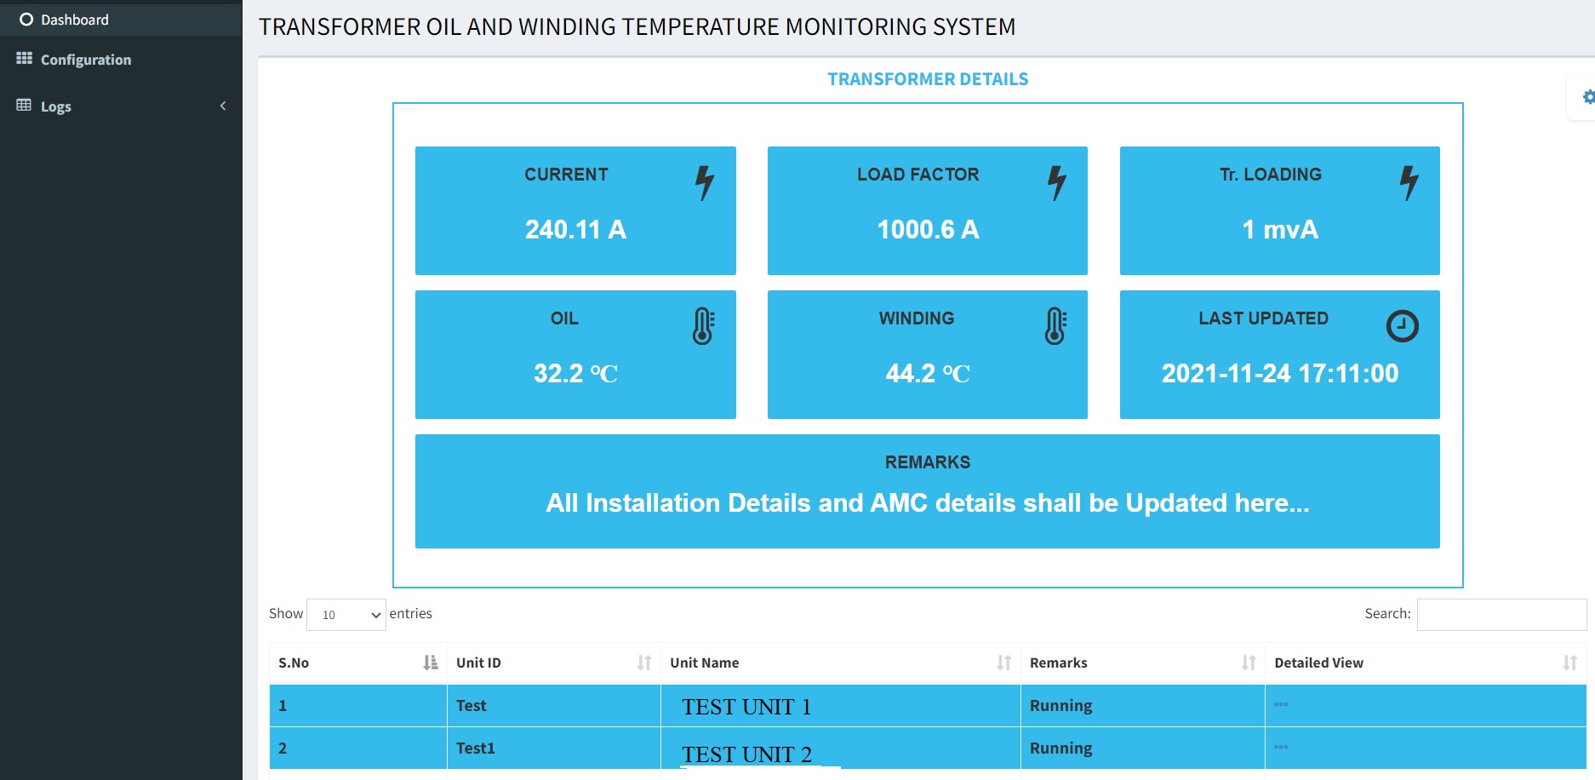The width and height of the screenshot is (1595, 780).
Task: Click the lightning bolt icon on CURRENT card
Action: point(704,182)
